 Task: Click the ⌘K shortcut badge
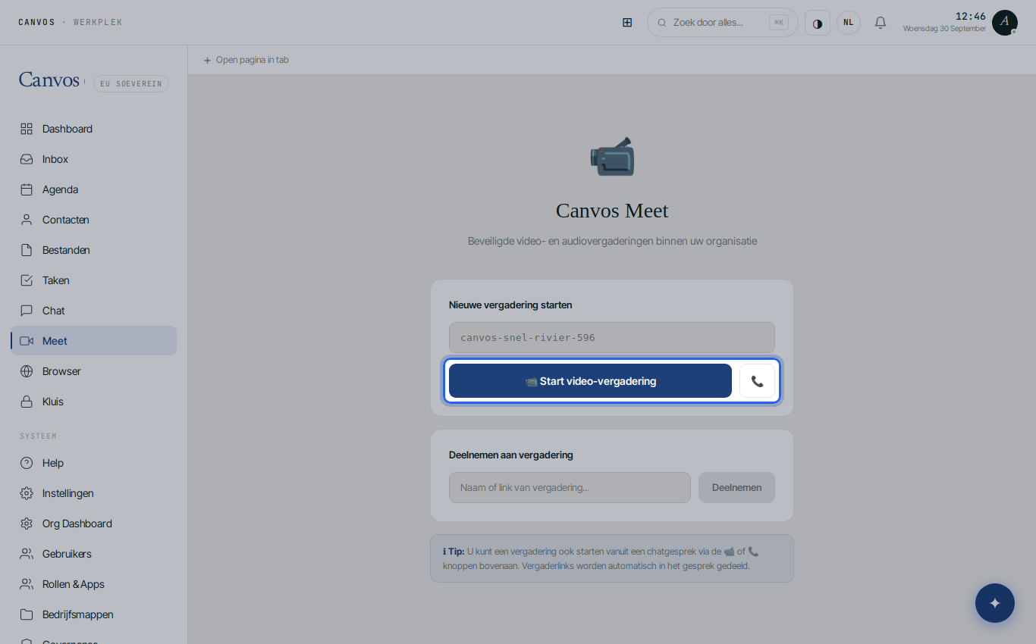pos(778,23)
